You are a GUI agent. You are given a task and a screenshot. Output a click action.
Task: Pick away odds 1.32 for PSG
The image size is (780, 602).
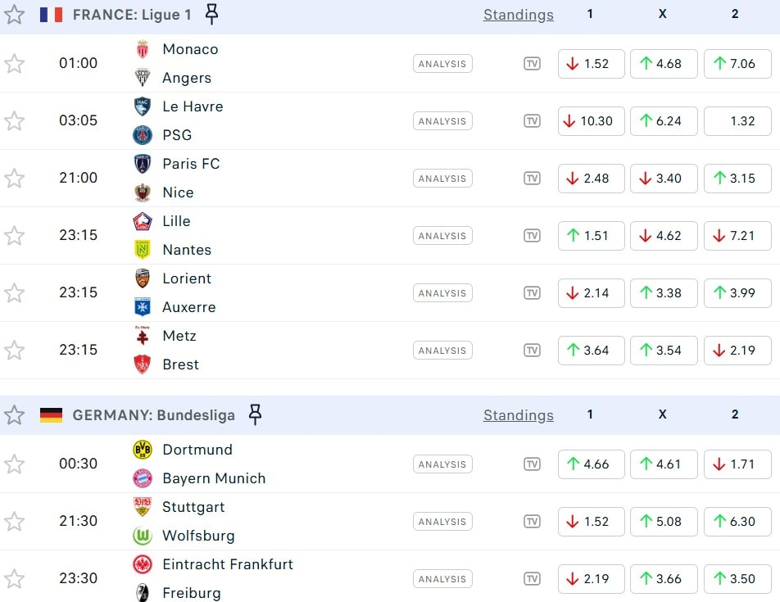point(737,121)
